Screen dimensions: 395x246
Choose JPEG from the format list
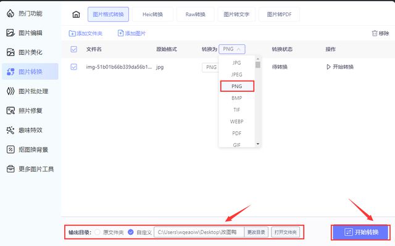pos(237,75)
